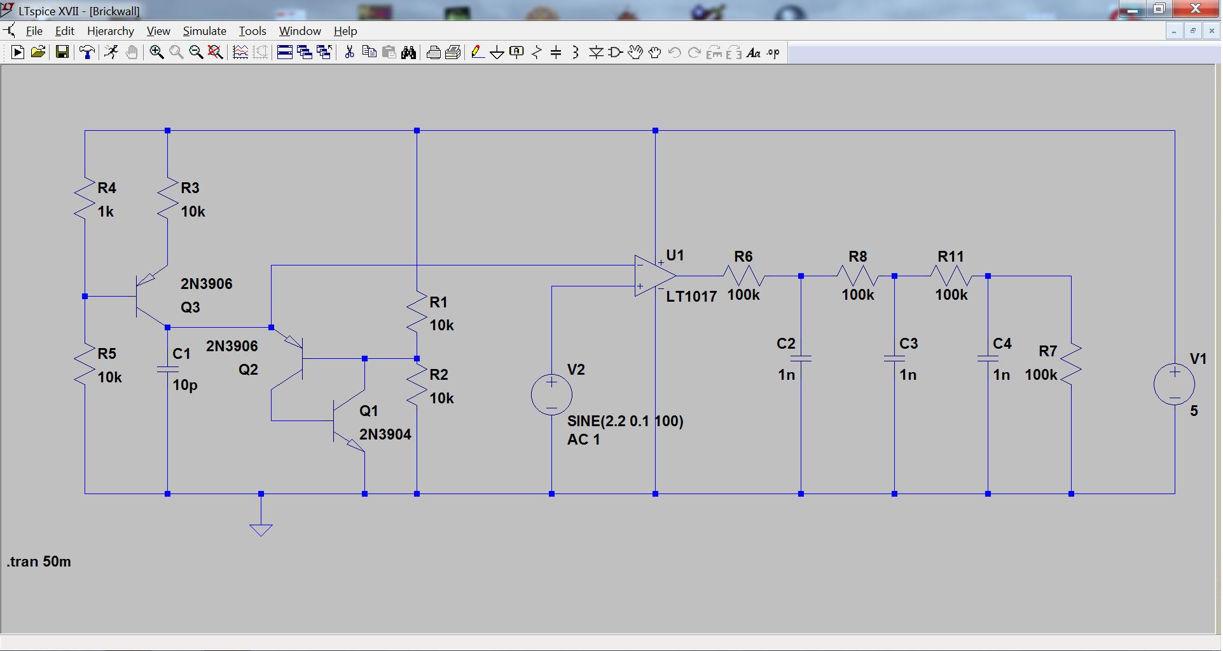Click the Redo arrow icon
The image size is (1223, 651).
(694, 53)
